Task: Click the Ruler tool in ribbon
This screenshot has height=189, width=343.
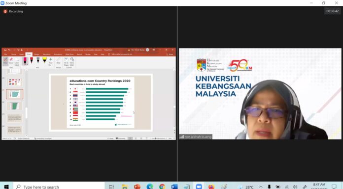Action: [58, 61]
